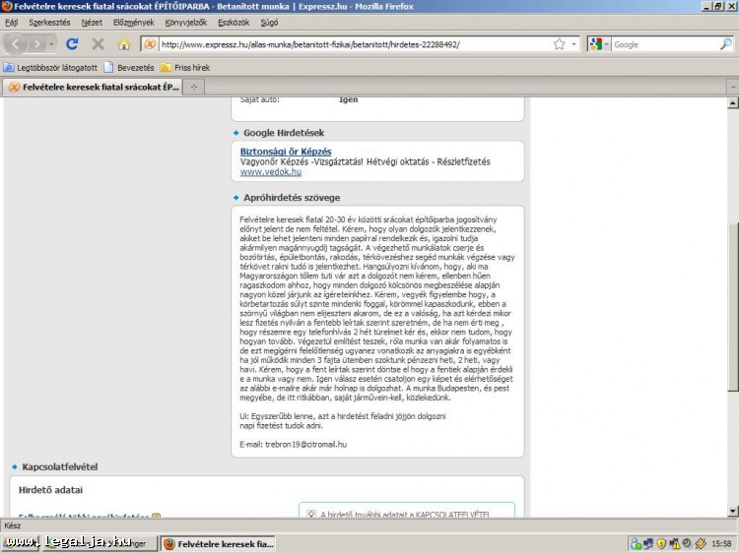
Task: Click the Firefox window button in the taskbar
Action: click(217, 543)
